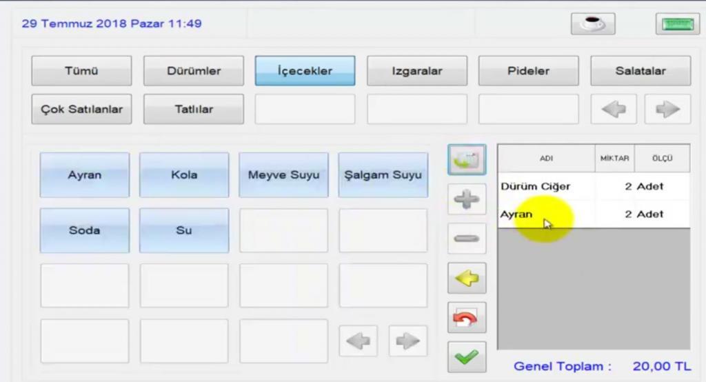This screenshot has height=382, width=706.
Task: Switch to Tatlılar category
Action: 194,109
